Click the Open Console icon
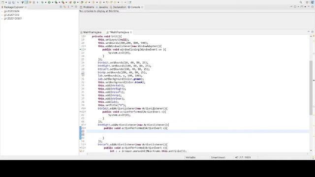Image resolution: width=315 pixels, height=177 pixels. [302, 6]
